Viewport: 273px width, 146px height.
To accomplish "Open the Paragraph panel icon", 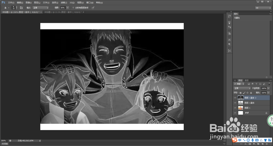I will click(x=230, y=44).
